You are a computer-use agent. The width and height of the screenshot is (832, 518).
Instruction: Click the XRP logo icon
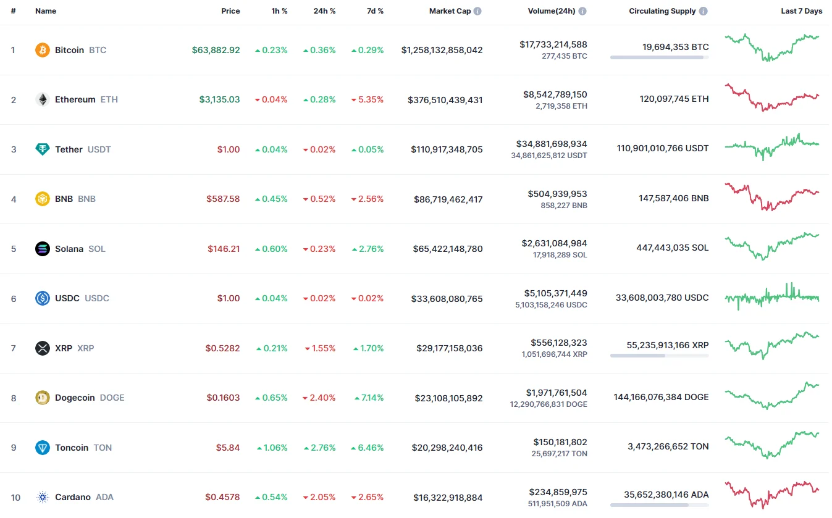pyautogui.click(x=43, y=348)
